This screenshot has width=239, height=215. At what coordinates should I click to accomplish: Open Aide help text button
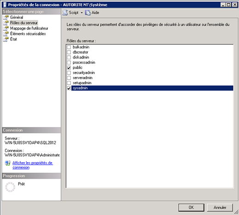95,12
